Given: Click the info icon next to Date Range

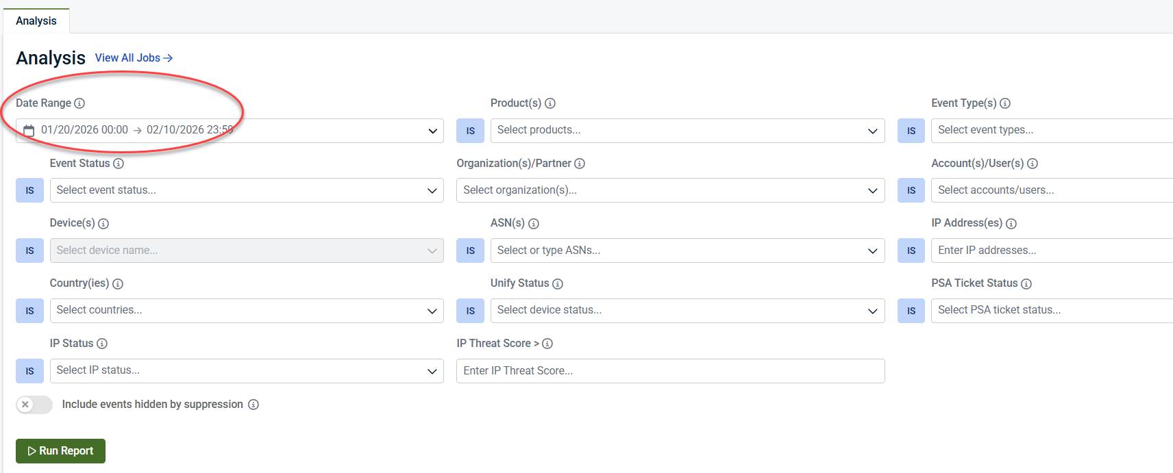Looking at the screenshot, I should (x=79, y=103).
